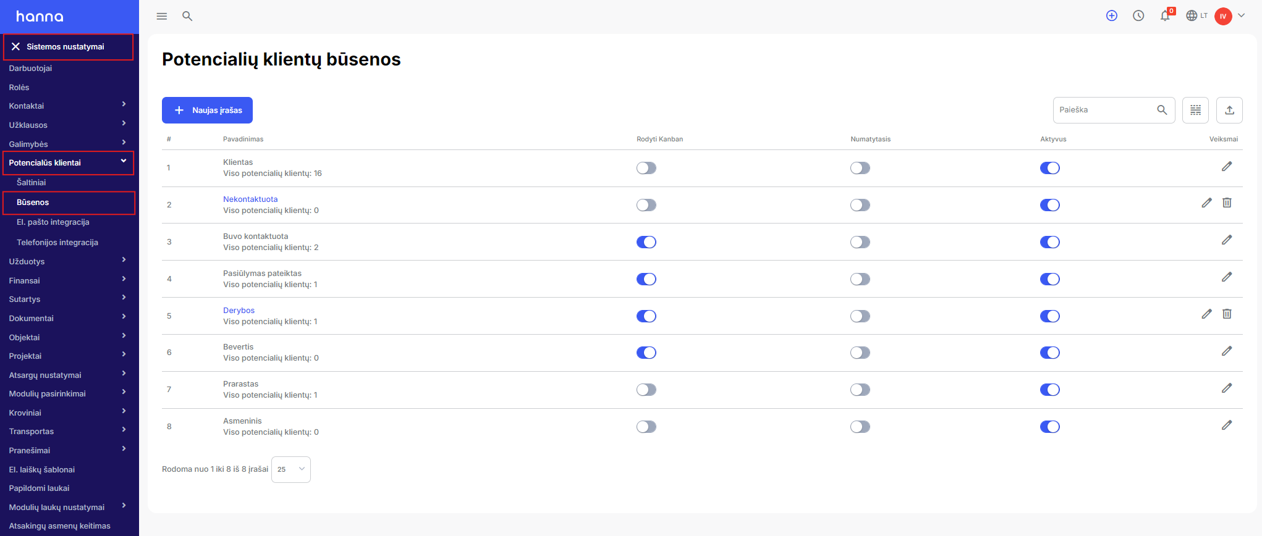
Task: Toggle Numatytasis for Bevertis
Action: pyautogui.click(x=860, y=353)
